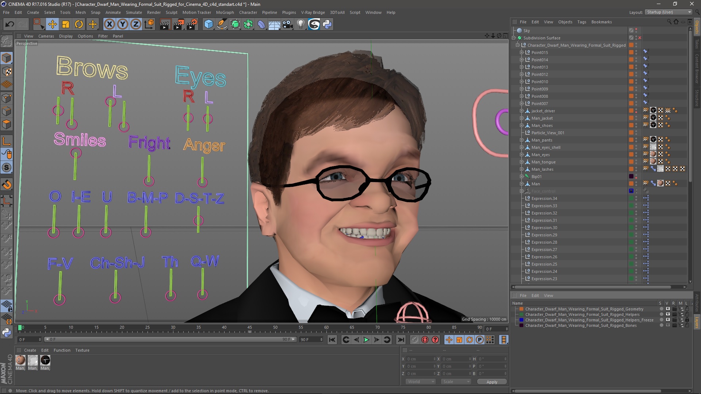
Task: Expand the Man_jacket object
Action: (522, 118)
